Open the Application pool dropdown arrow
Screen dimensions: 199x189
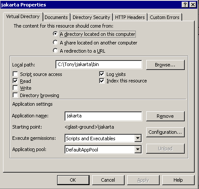[x=138, y=150]
